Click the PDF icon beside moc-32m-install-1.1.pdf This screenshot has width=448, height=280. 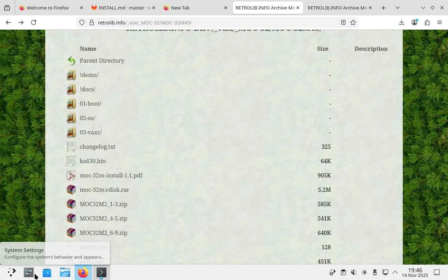point(71,175)
